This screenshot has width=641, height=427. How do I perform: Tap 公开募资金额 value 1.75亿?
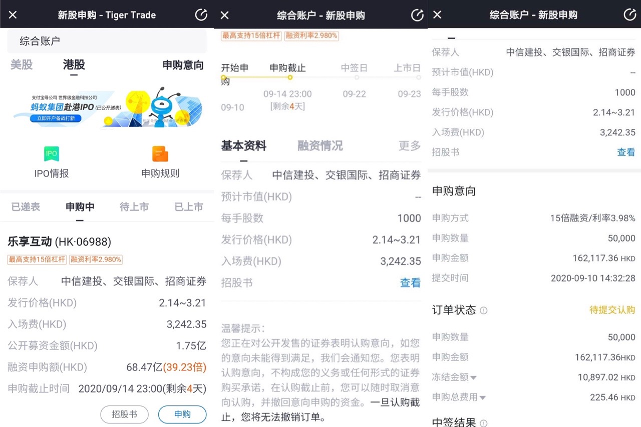pyautogui.click(x=191, y=345)
